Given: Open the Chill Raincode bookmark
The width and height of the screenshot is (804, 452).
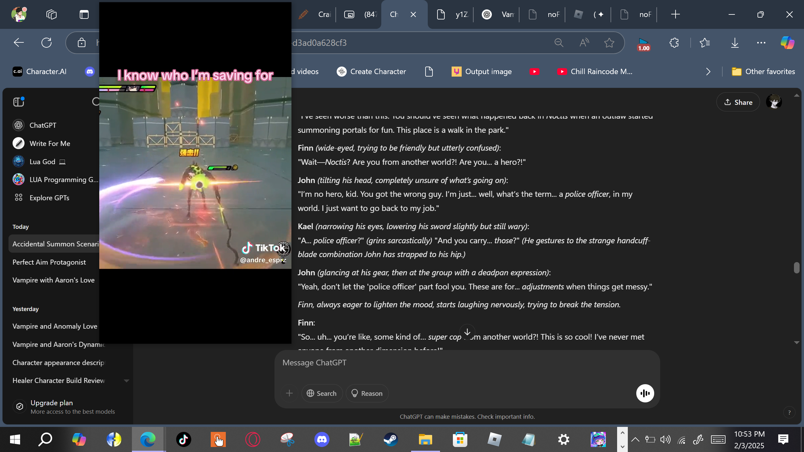Looking at the screenshot, I should pyautogui.click(x=595, y=72).
